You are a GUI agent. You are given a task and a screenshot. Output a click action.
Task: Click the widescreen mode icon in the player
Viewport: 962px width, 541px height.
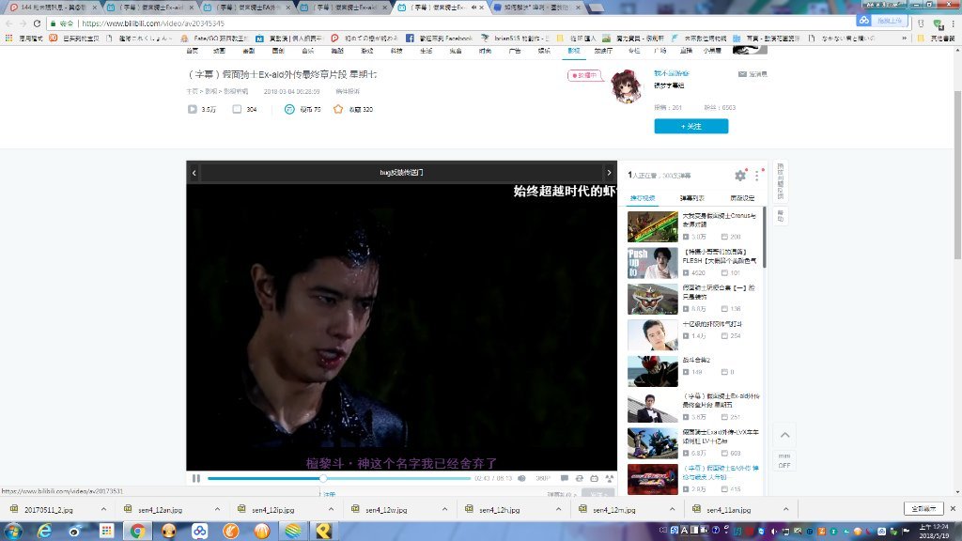click(594, 478)
